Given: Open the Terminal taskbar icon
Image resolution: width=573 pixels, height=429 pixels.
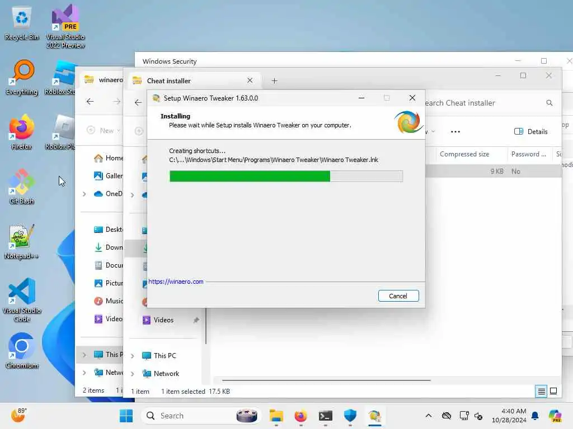Looking at the screenshot, I should pyautogui.click(x=325, y=416).
